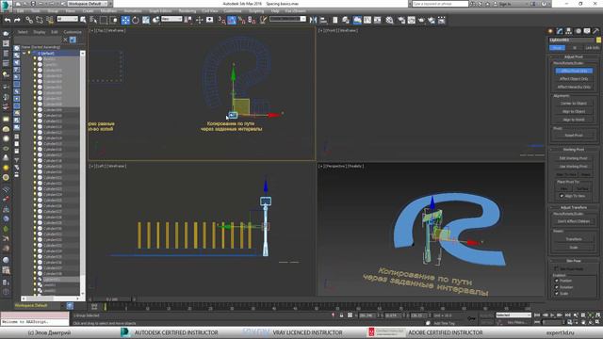Toggle the Skin Pose Mode checkbox

[556, 268]
